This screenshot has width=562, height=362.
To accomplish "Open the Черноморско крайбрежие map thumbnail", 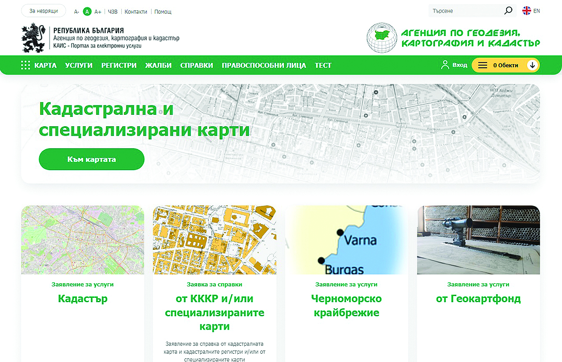I will pyautogui.click(x=346, y=240).
